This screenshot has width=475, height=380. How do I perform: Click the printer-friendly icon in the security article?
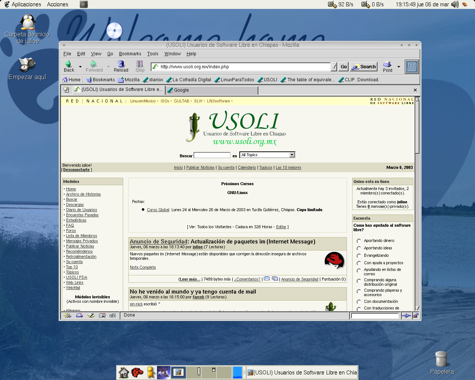tap(267, 279)
